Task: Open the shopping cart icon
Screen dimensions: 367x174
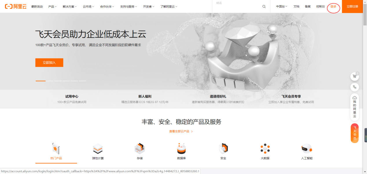Action: [x=355, y=76]
